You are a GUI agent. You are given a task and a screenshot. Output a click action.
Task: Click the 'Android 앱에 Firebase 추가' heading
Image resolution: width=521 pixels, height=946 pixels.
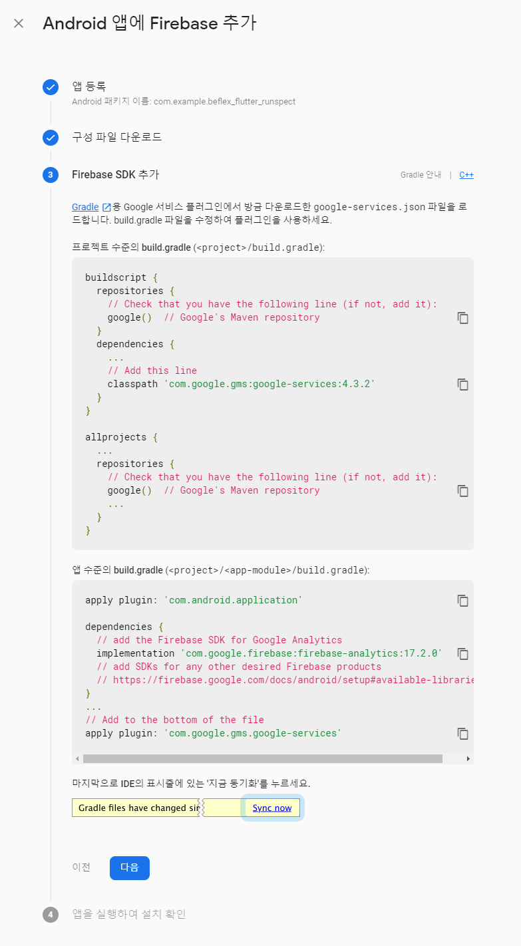pos(150,23)
